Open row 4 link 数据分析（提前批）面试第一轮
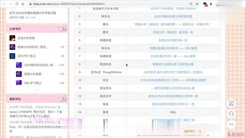This screenshot has width=246, height=138. tap(173, 32)
